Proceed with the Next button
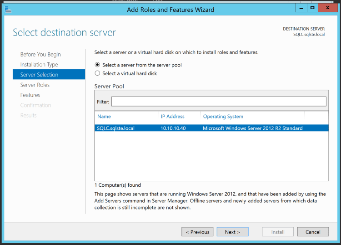Viewport: 341px width, 245px height. coord(232,232)
